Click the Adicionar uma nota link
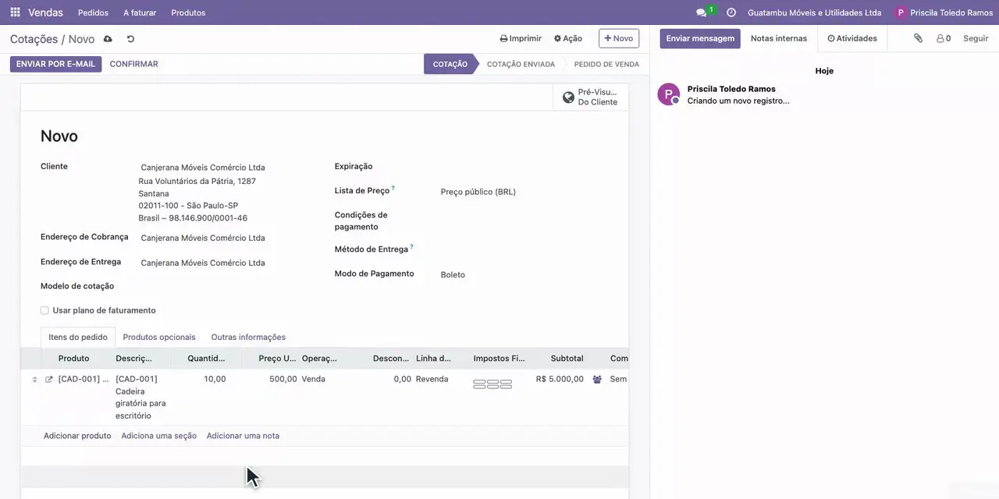Viewport: 999px width, 499px height. (243, 436)
